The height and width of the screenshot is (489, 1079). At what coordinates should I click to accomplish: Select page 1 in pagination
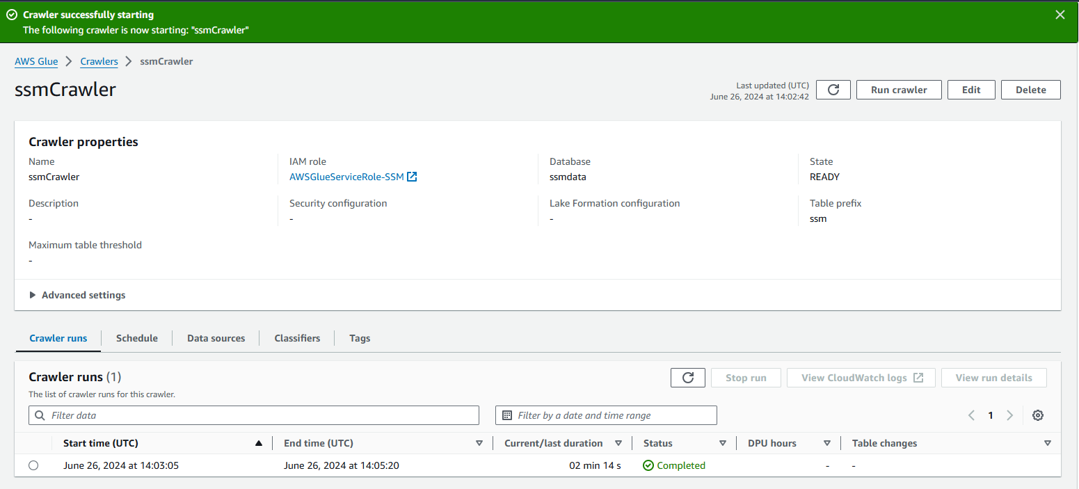(991, 415)
